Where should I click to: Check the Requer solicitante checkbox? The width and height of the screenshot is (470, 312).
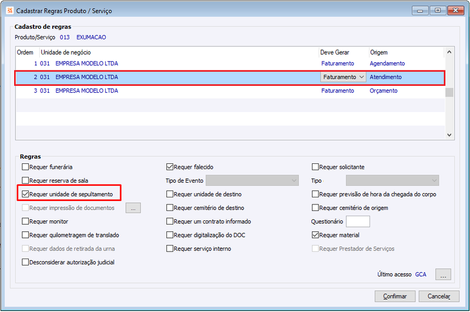315,167
